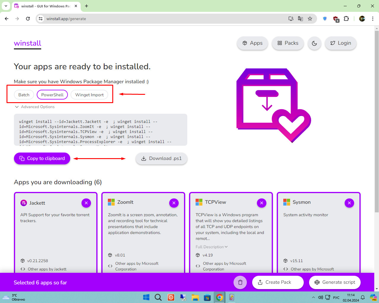Click the ZoomIt Microsoft logo icon
Viewport: 379px width, 303px height.
[111, 202]
